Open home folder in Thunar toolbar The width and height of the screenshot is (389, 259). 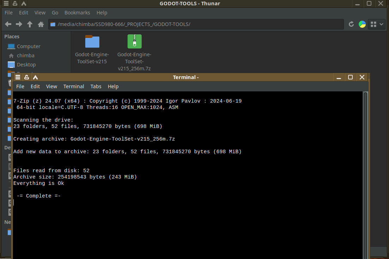(41, 24)
